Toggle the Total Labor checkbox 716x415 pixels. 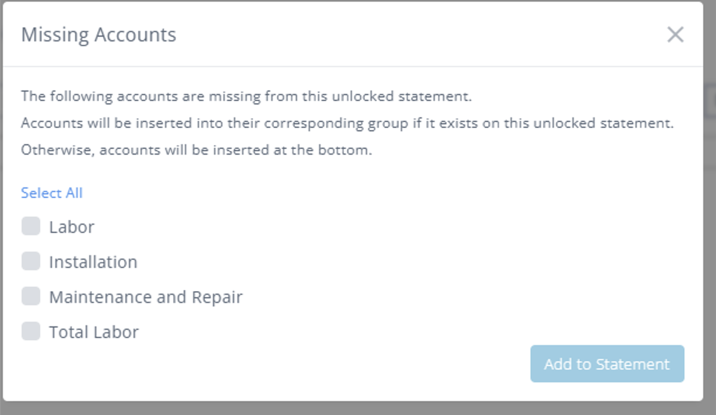coord(31,331)
